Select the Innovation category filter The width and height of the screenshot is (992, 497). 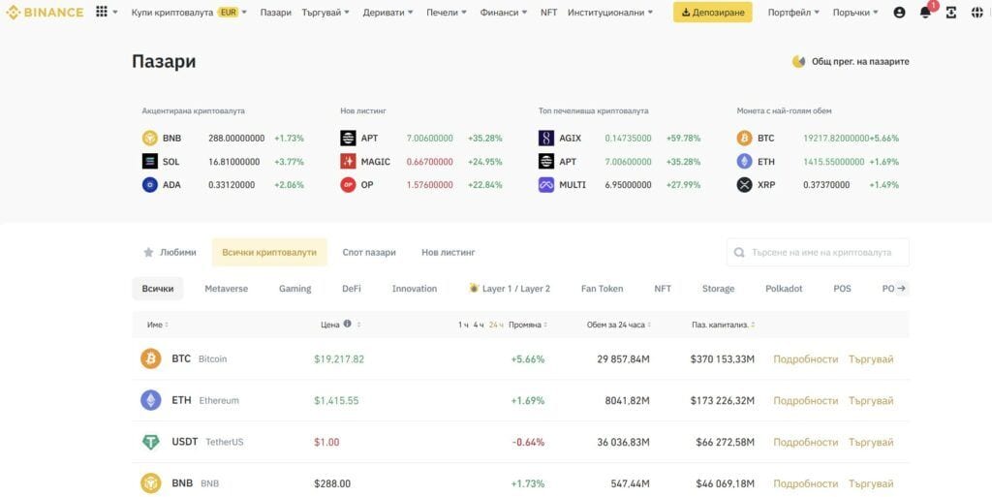[415, 289]
